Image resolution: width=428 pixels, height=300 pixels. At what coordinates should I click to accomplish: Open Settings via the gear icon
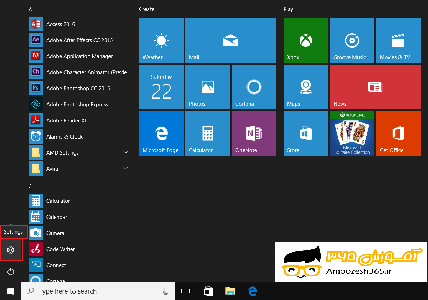click(11, 250)
